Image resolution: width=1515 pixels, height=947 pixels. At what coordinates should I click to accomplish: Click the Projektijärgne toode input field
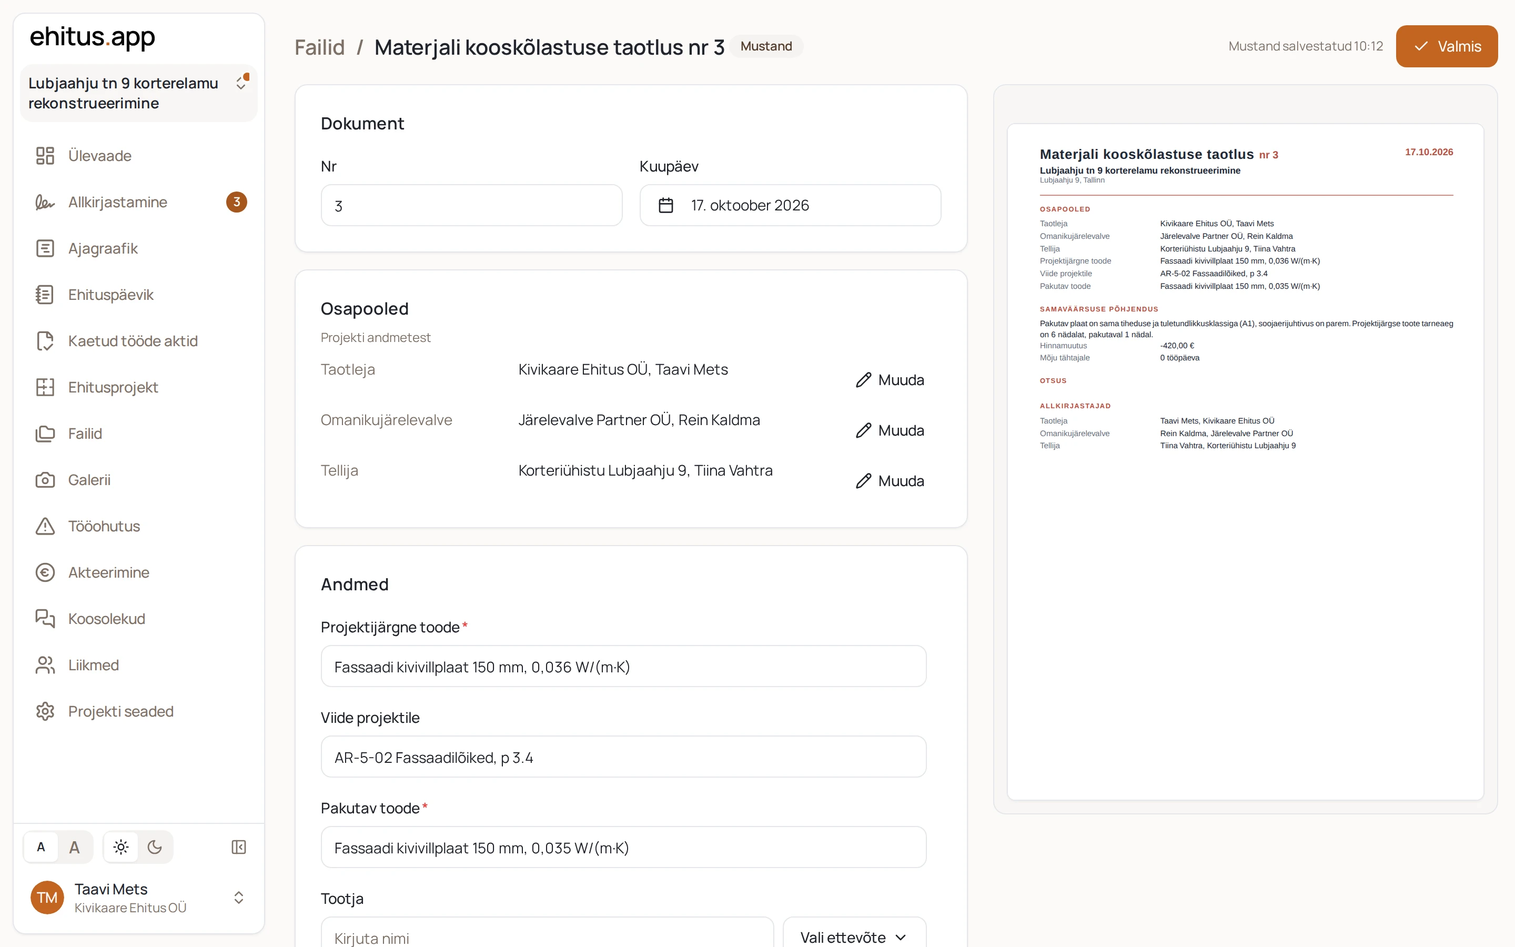coord(623,667)
